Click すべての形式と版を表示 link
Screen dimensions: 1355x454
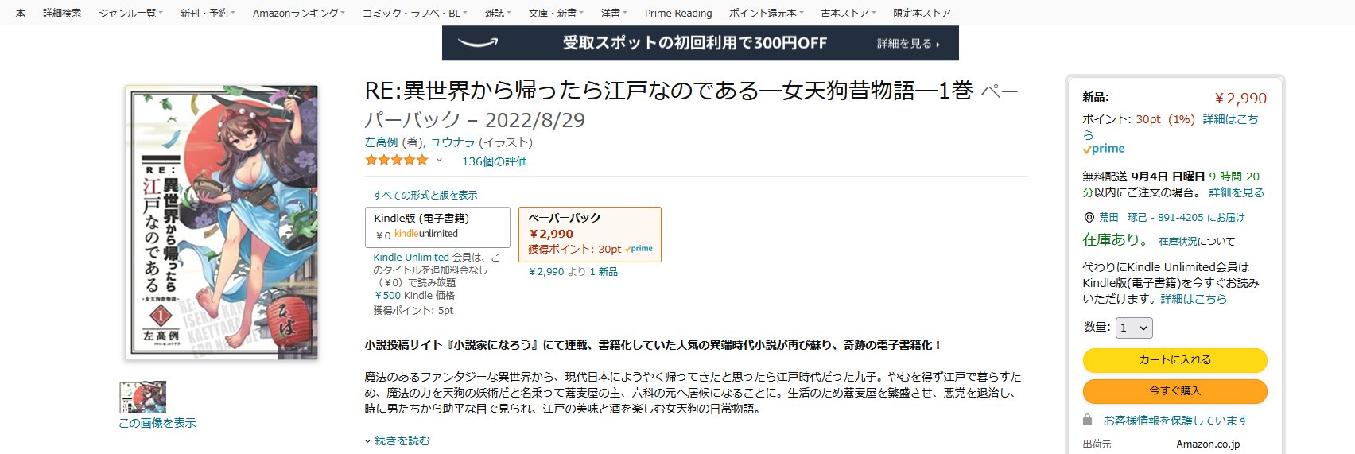[425, 195]
